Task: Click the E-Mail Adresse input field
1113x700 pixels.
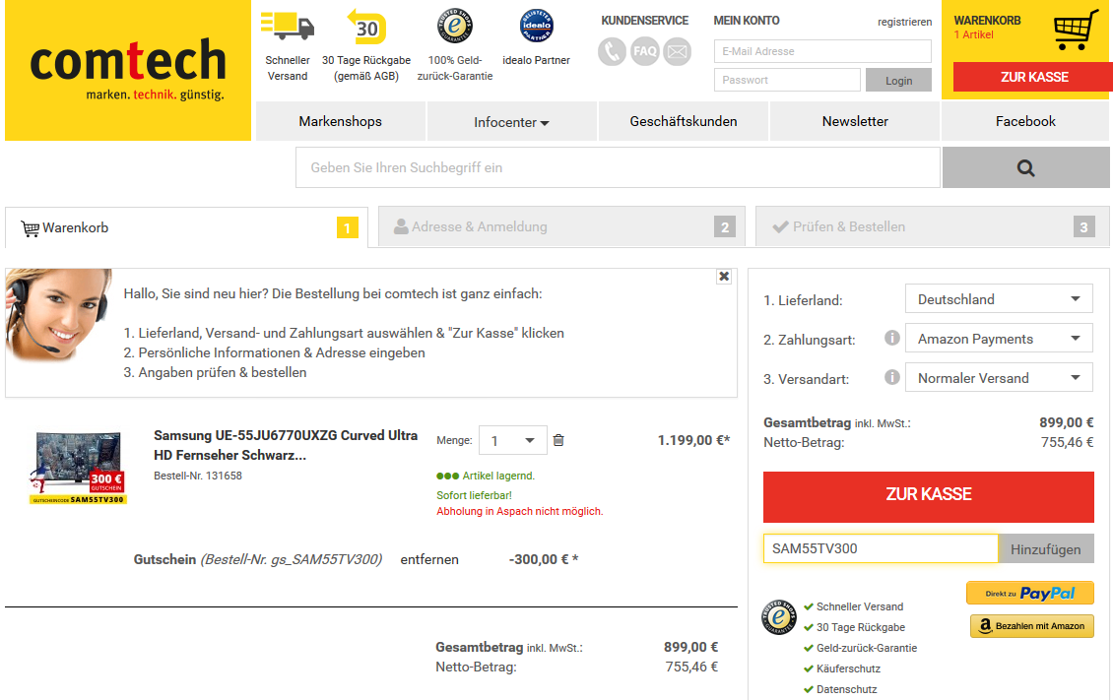Action: [x=822, y=51]
